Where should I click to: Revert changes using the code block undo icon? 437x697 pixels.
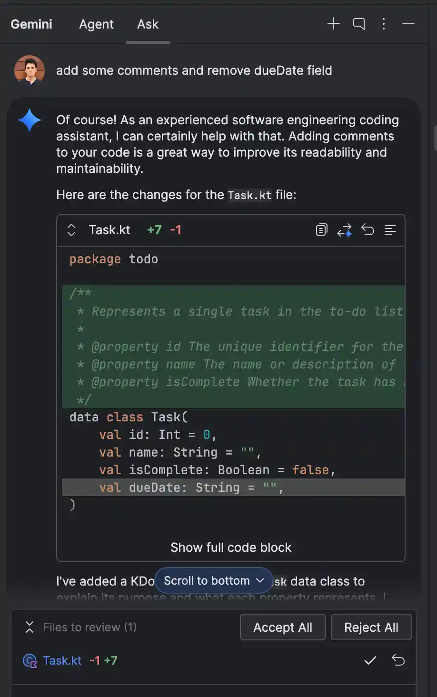367,229
